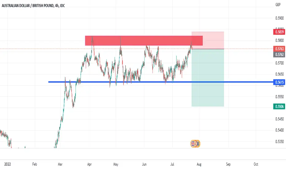Click the Oct time axis label
The width and height of the screenshot is (286, 169).
point(256,164)
